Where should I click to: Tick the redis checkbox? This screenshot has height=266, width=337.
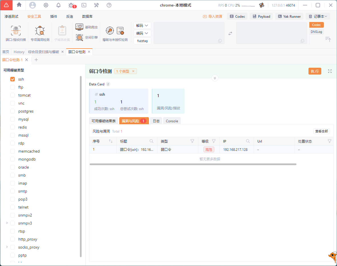coord(13,127)
